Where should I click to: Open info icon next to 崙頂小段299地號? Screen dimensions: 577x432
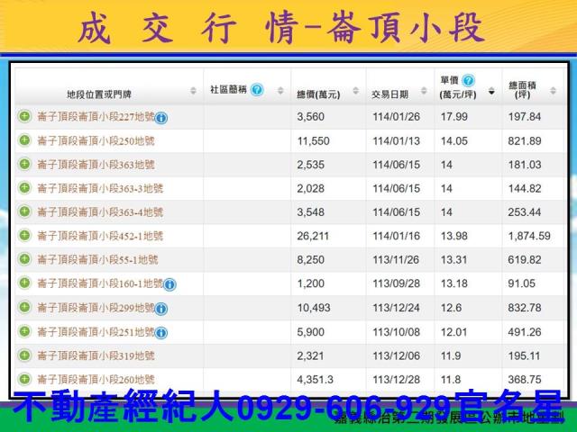[x=161, y=309]
